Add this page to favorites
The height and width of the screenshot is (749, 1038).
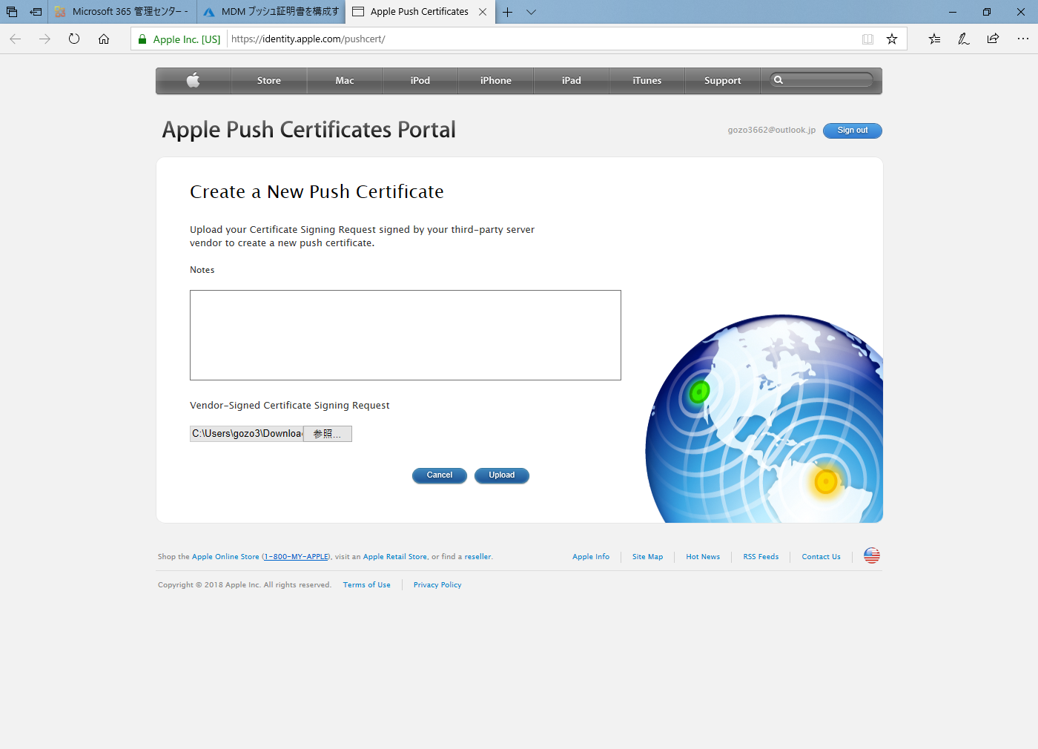(x=892, y=39)
